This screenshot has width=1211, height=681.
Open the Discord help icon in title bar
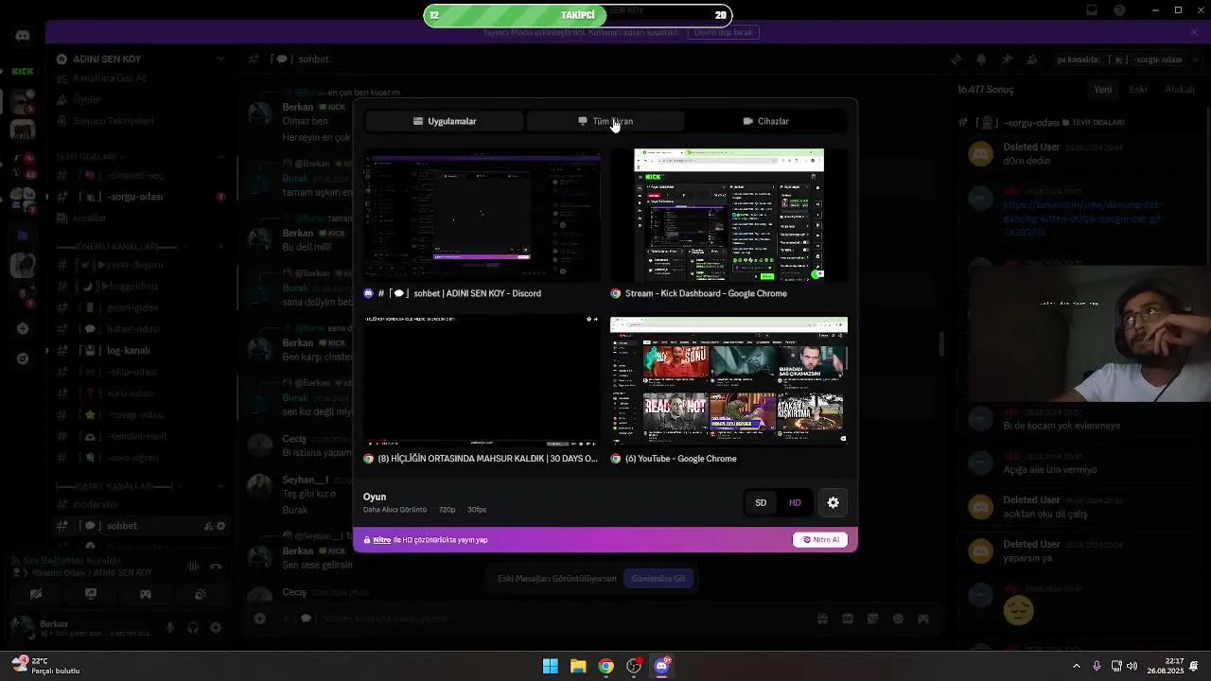(1120, 10)
